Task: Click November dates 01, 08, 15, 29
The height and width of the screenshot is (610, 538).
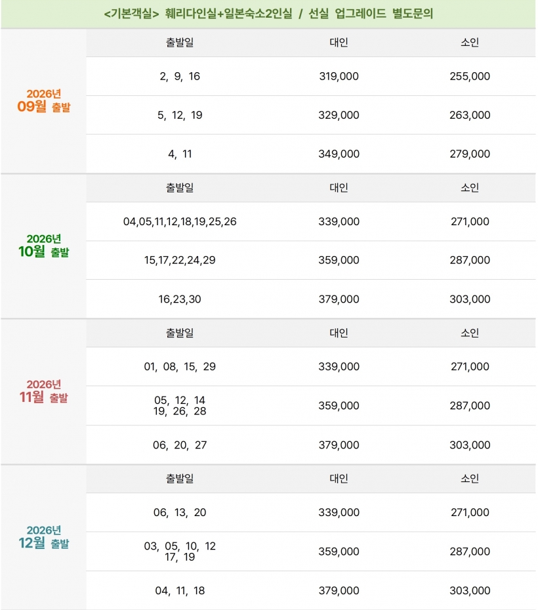Action: pos(180,367)
